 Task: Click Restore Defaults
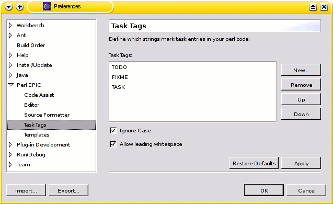point(254,163)
